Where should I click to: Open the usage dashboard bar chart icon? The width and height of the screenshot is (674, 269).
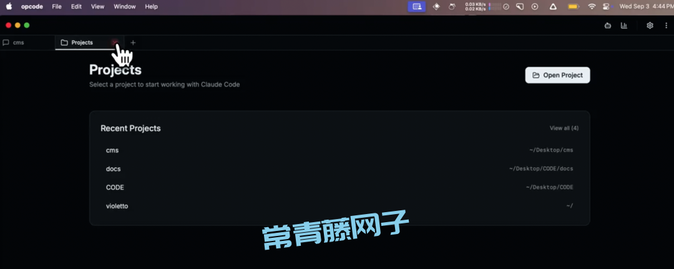pyautogui.click(x=623, y=26)
